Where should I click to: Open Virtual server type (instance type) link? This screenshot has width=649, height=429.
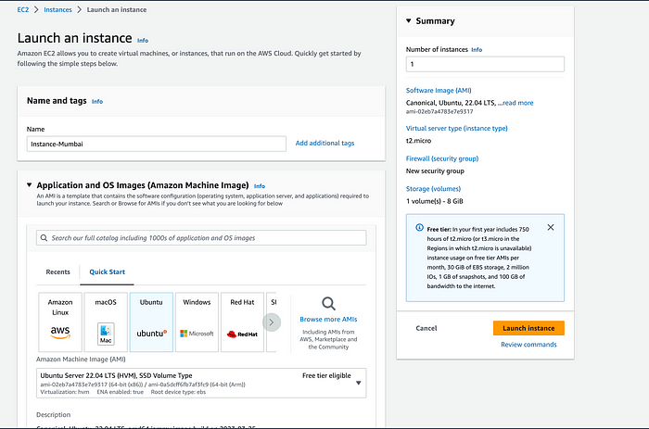point(456,128)
